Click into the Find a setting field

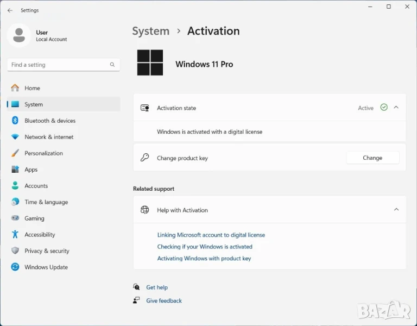[57, 65]
